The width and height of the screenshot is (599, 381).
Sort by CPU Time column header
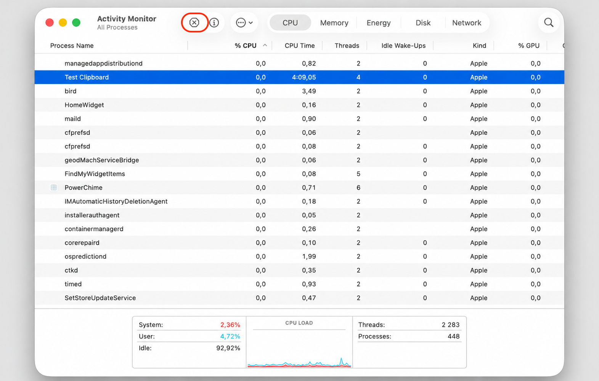click(300, 46)
